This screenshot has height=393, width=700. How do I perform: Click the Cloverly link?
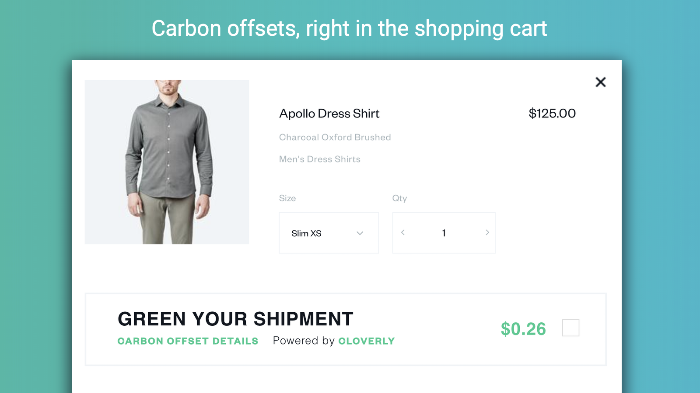click(367, 341)
